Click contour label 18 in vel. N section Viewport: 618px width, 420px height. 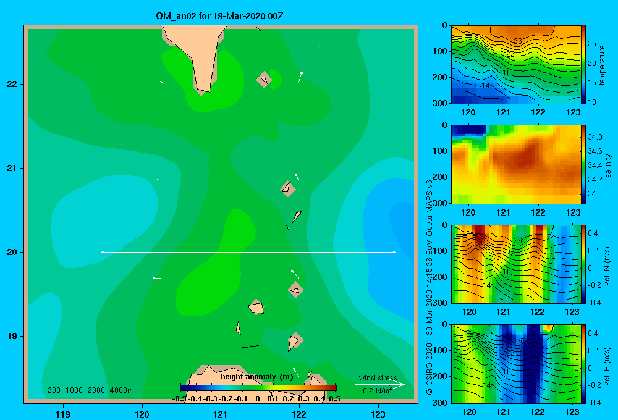507,272
